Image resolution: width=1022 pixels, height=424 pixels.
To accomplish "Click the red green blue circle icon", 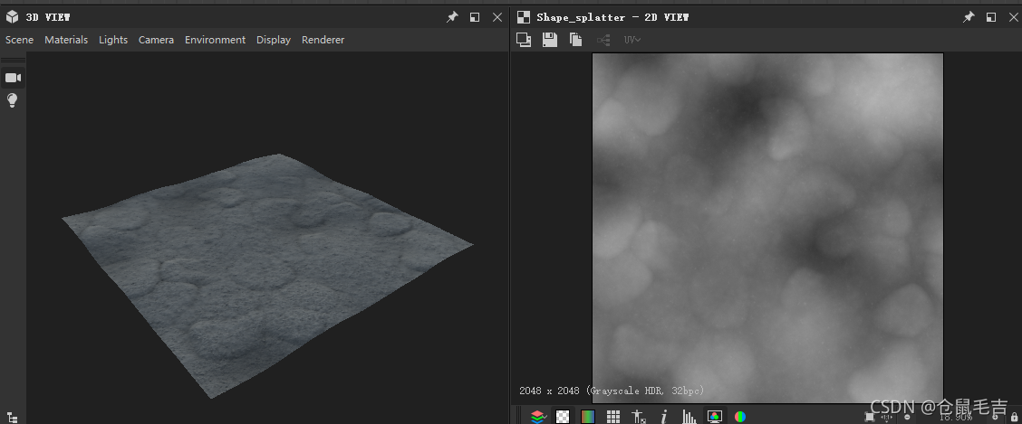I will pos(740,416).
